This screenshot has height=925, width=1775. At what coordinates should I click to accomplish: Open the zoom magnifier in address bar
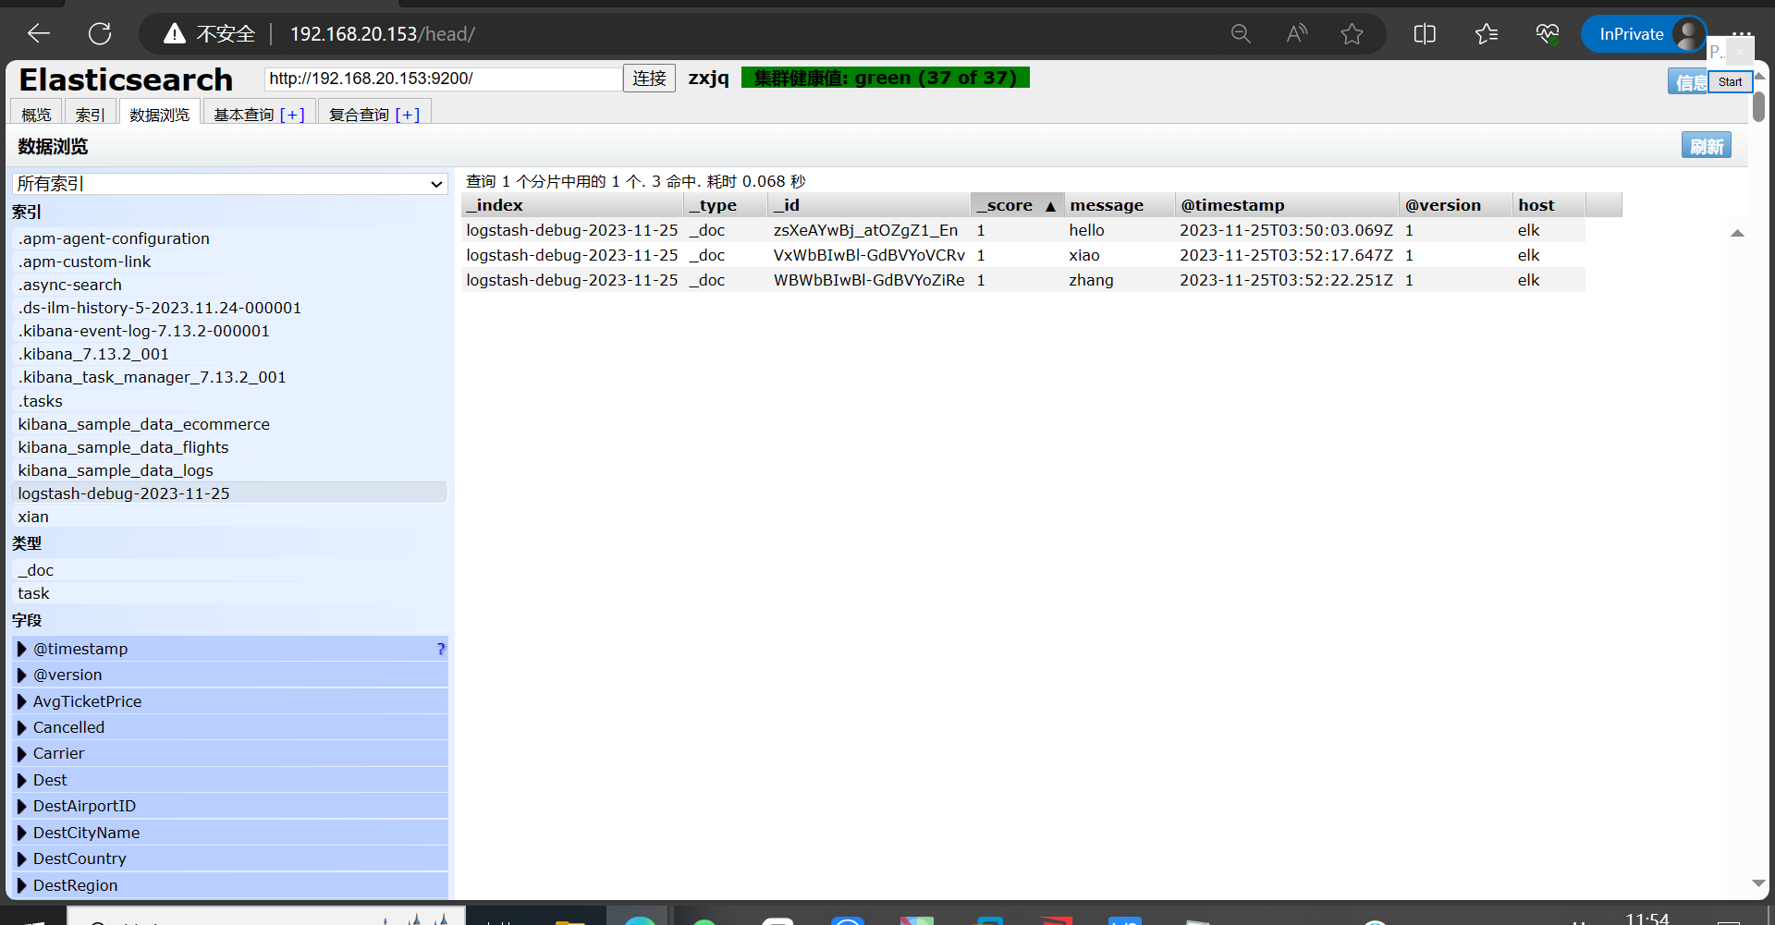coord(1241,34)
